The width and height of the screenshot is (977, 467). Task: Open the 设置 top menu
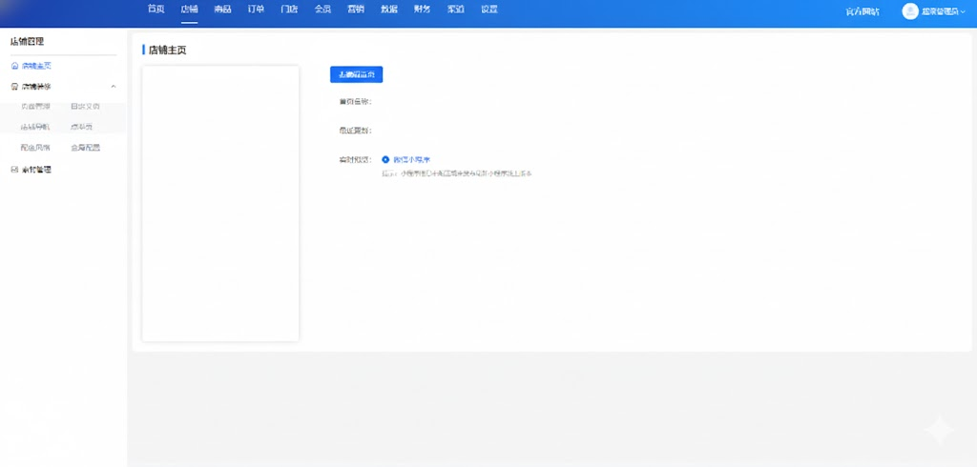coord(489,10)
